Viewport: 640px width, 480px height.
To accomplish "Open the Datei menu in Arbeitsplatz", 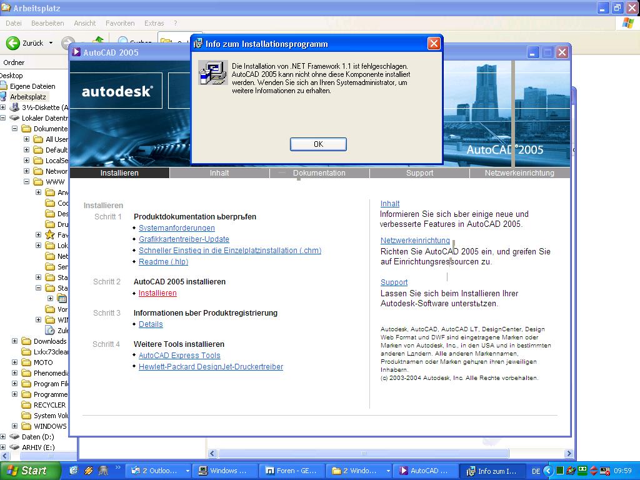I will click(x=14, y=23).
